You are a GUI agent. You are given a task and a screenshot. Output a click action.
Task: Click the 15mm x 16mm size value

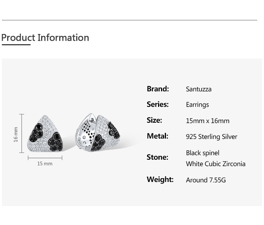pyautogui.click(x=207, y=121)
